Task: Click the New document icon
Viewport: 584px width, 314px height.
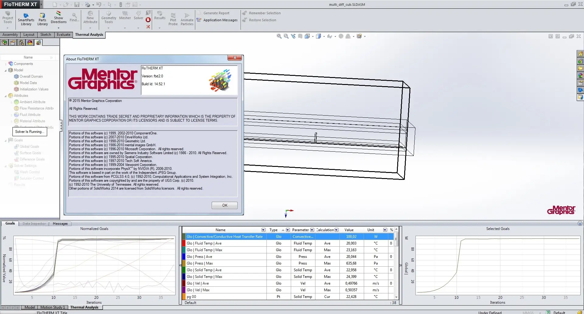Action: click(55, 5)
